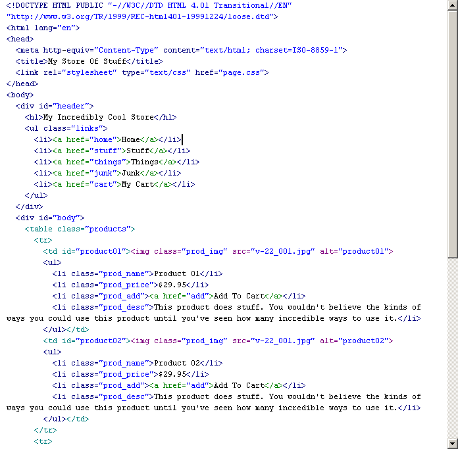Click the empty scrollbar track below the thumb

[x=452, y=348]
